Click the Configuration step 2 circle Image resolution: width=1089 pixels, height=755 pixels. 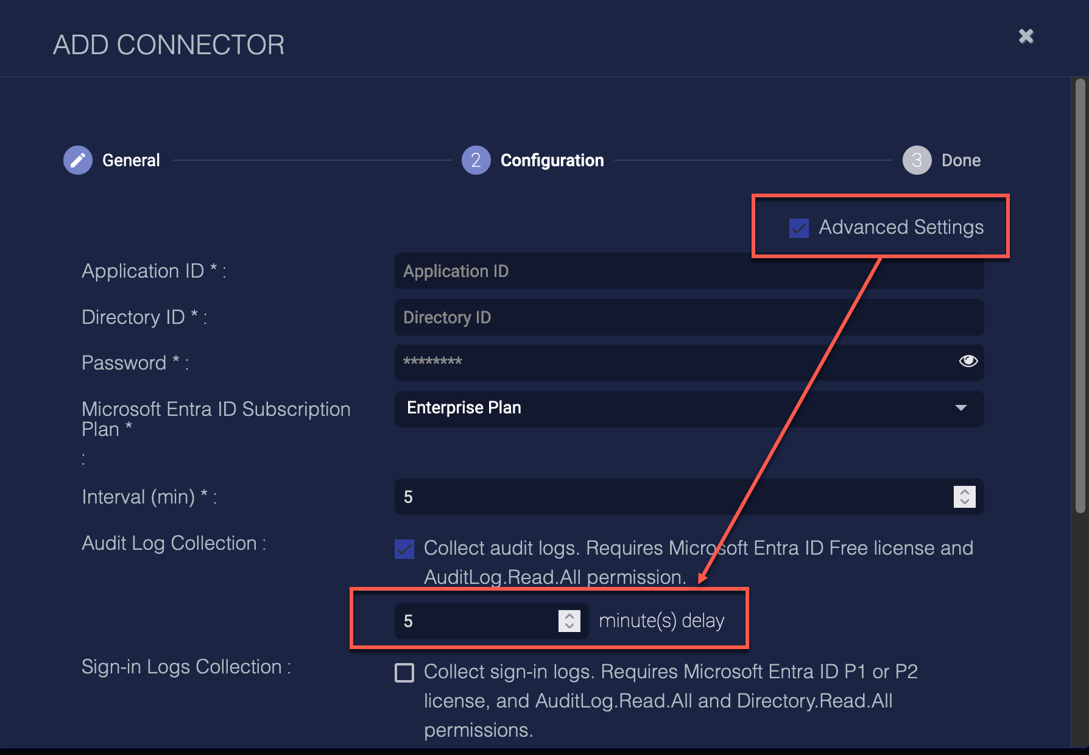click(x=476, y=160)
